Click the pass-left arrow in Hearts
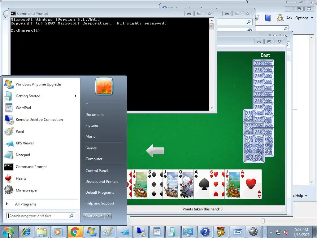The width and height of the screenshot is (317, 238). coord(155,151)
